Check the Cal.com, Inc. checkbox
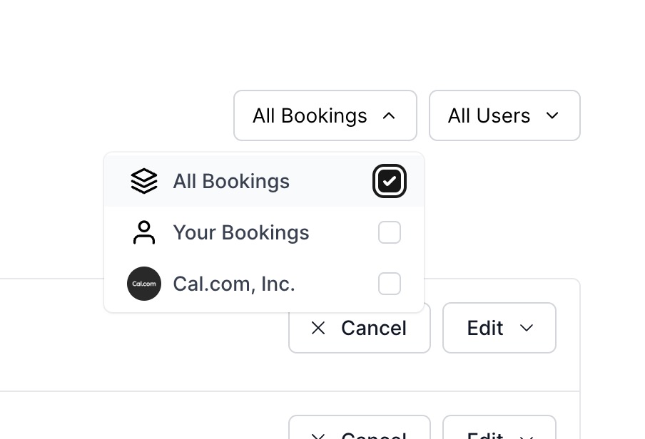Screen dimensions: 645x439 click(x=390, y=284)
